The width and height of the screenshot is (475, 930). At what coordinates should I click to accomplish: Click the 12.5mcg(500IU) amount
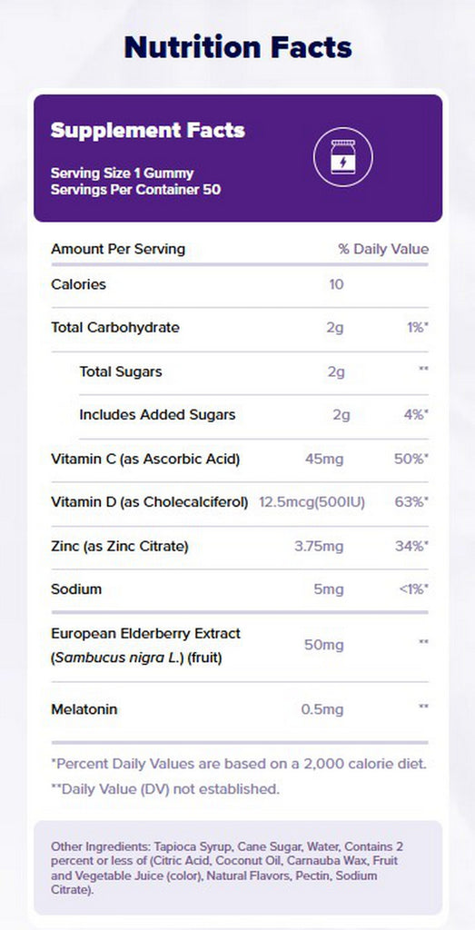[x=312, y=503]
